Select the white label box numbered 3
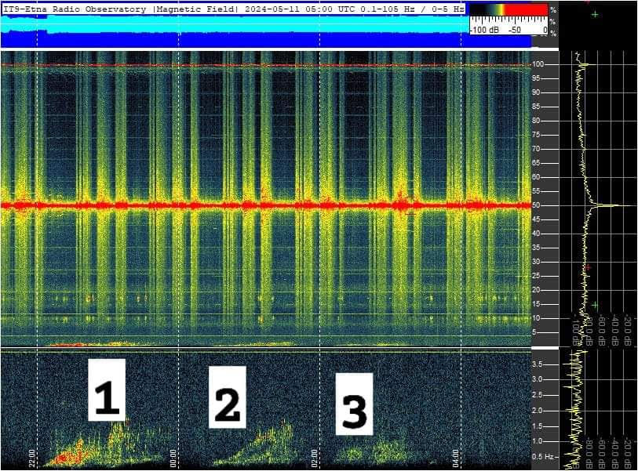 (x=354, y=404)
